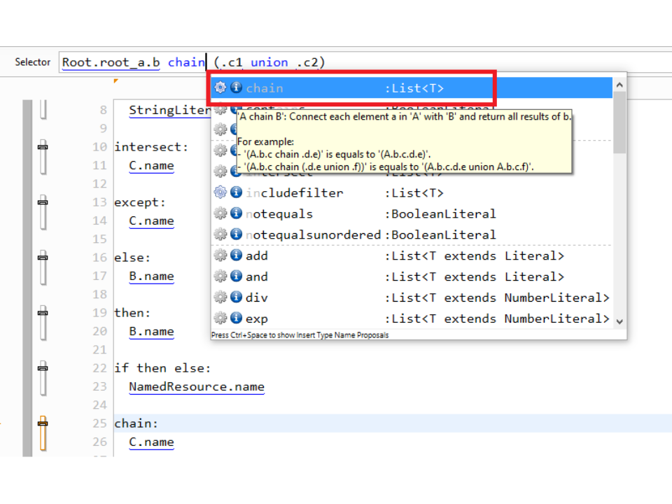
Task: Collapse the except block fold marker
Action: pyautogui.click(x=43, y=202)
